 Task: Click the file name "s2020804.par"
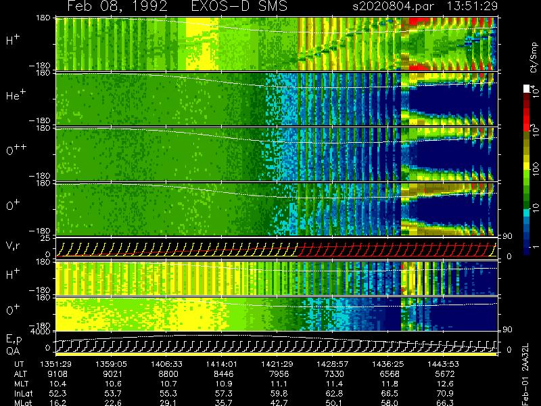tap(393, 6)
